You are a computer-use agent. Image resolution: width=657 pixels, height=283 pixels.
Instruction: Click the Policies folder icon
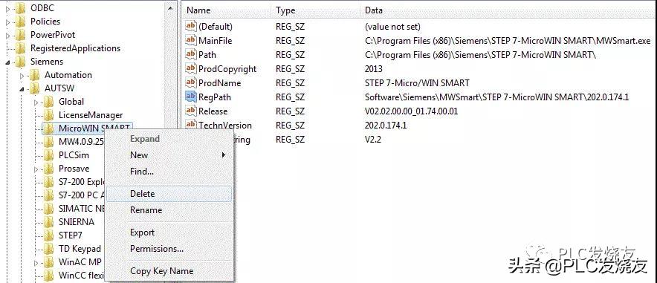(x=21, y=22)
